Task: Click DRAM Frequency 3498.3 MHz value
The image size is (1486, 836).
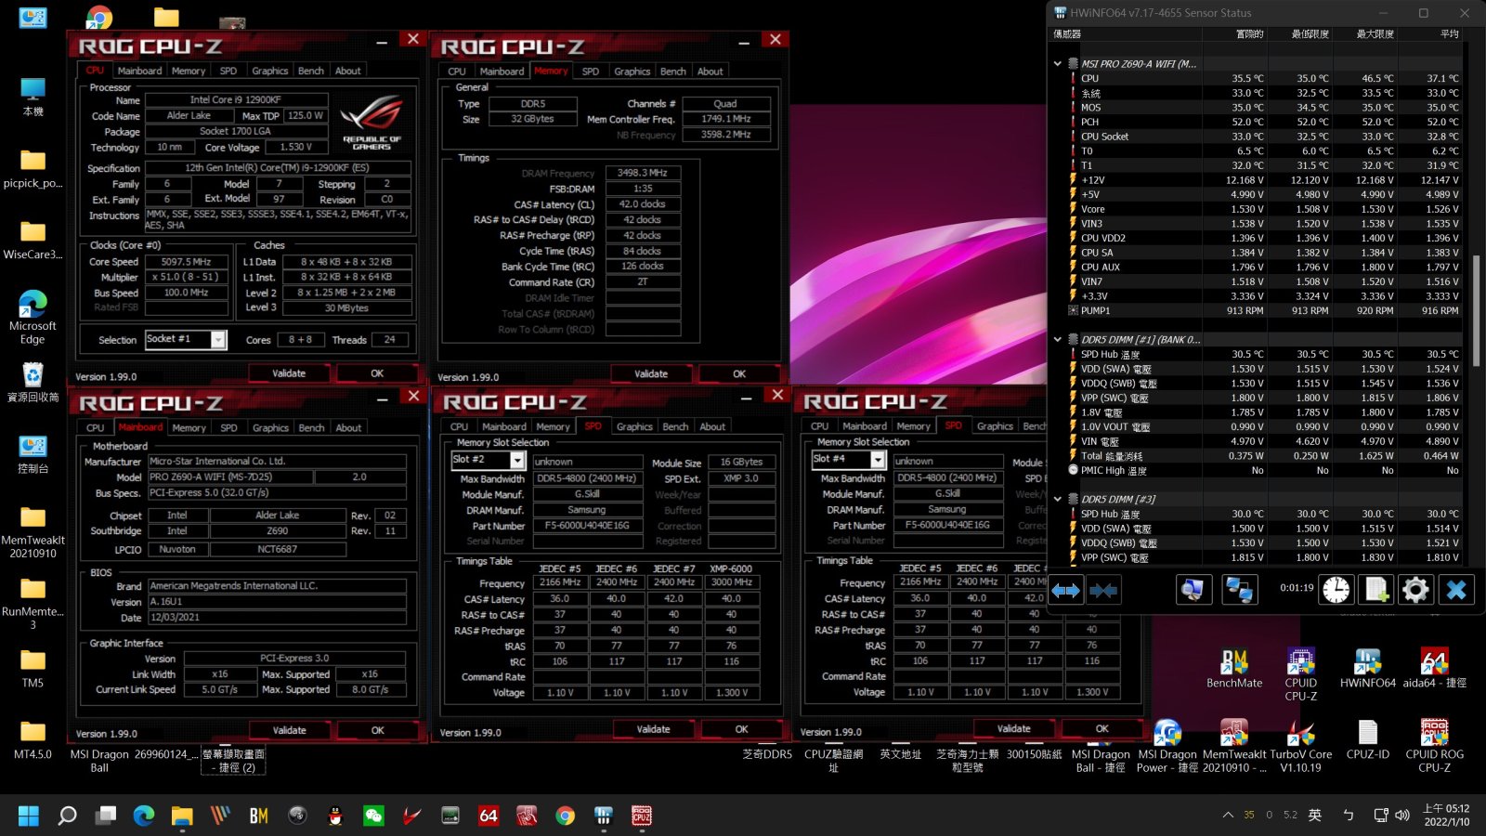Action: (643, 173)
